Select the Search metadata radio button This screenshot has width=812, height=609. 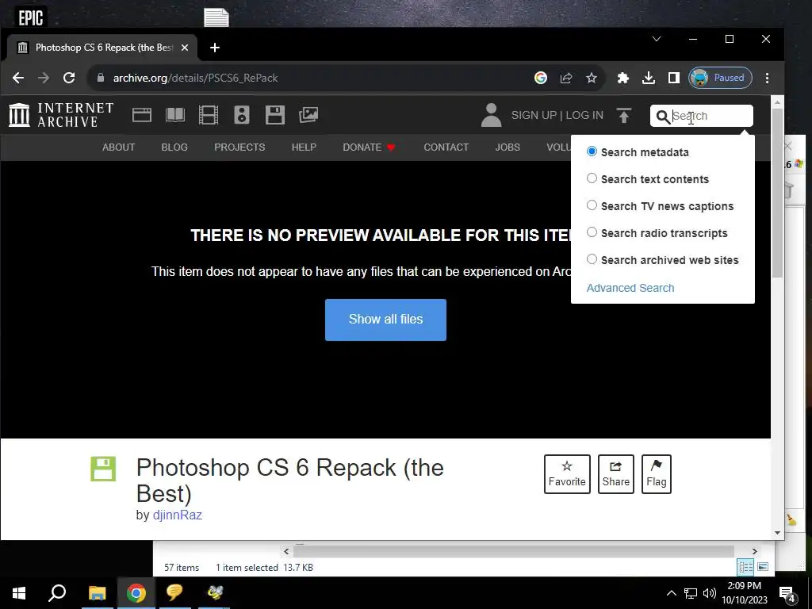[x=592, y=151]
